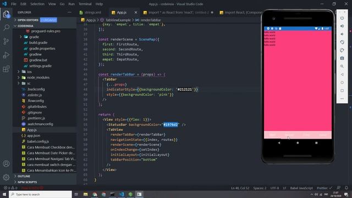Click the emulator sidebar home circle
352x198 pixels.
[342, 82]
